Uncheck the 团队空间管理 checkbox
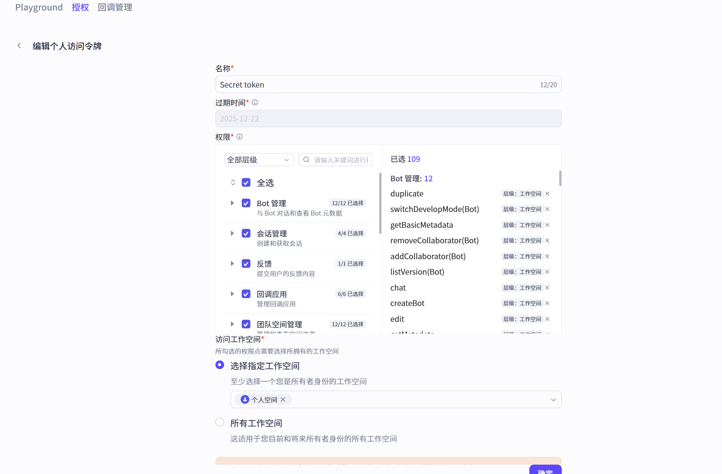This screenshot has width=722, height=474. [246, 324]
